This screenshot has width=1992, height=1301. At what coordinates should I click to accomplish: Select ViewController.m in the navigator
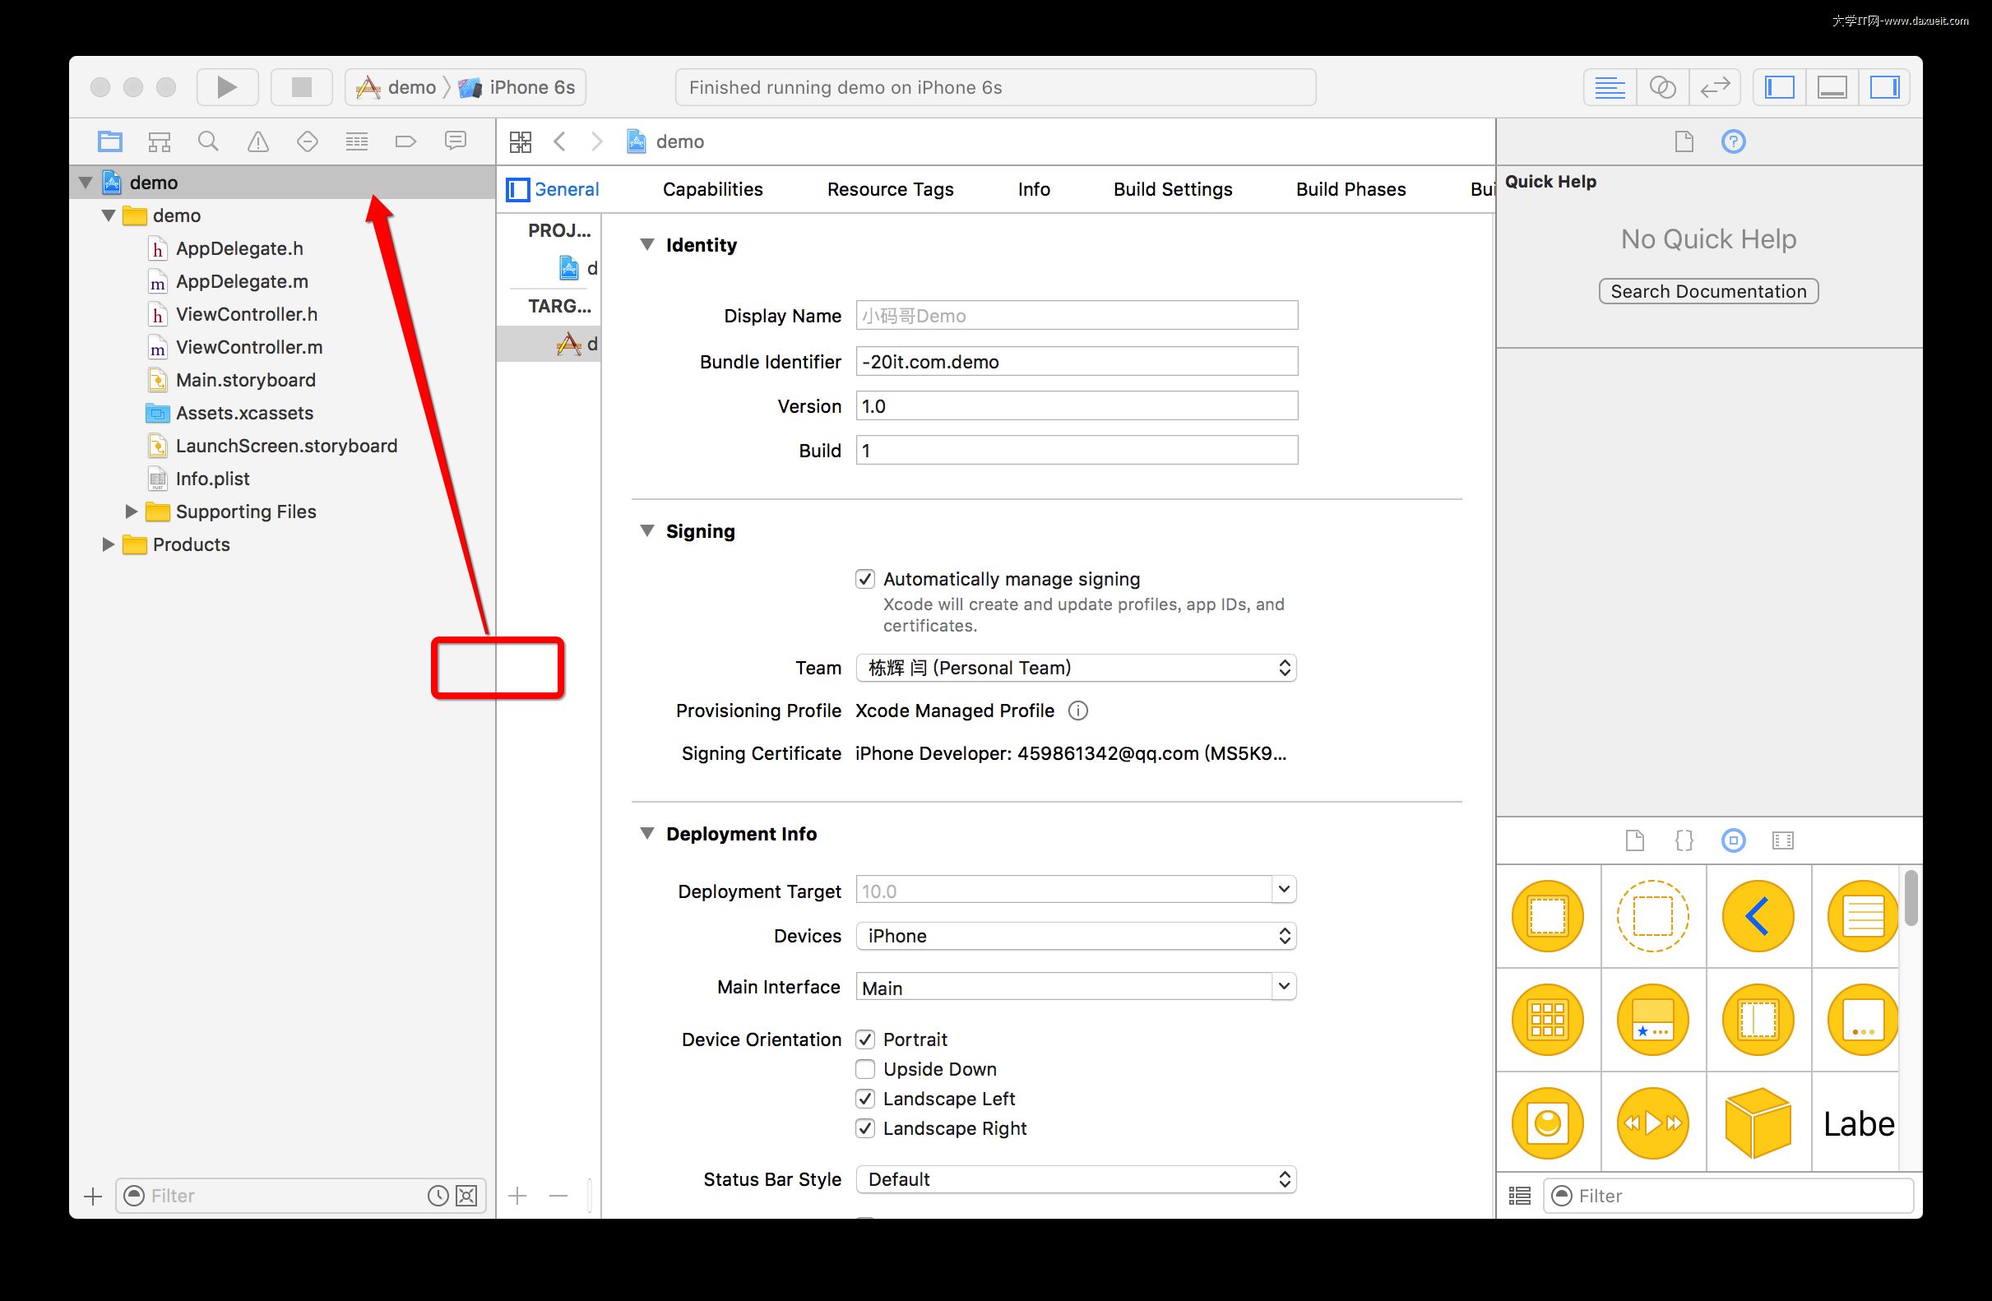point(248,347)
